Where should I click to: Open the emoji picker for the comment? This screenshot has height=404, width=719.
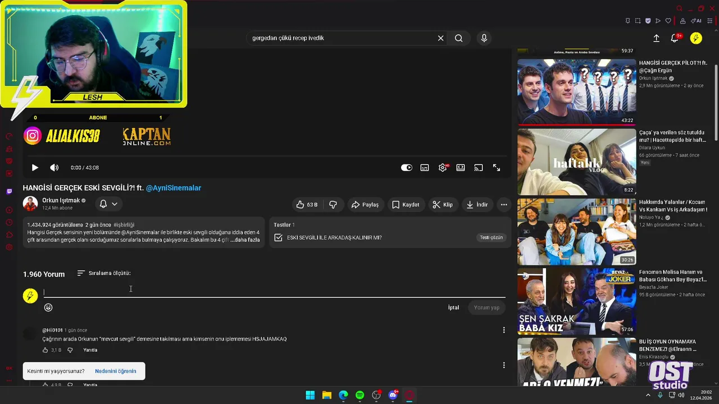click(x=48, y=307)
